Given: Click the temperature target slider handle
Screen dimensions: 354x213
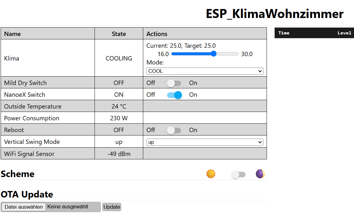Looking at the screenshot, I should (213, 54).
